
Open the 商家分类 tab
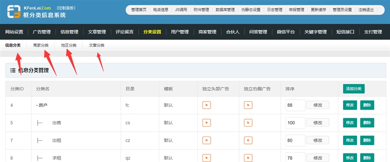pos(41,45)
